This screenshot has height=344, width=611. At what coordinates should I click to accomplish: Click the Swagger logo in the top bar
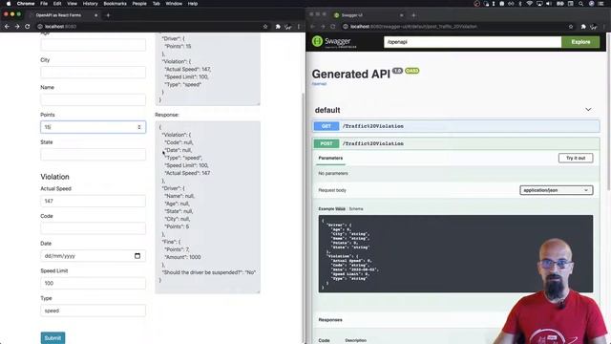pyautogui.click(x=334, y=41)
